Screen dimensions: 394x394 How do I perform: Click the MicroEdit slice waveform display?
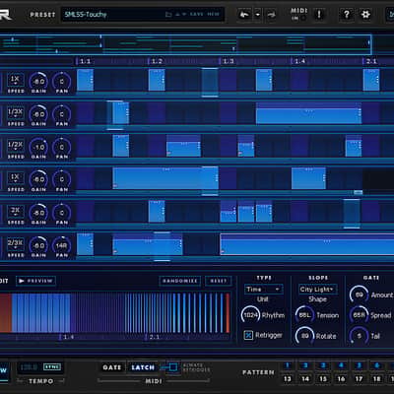(115, 313)
